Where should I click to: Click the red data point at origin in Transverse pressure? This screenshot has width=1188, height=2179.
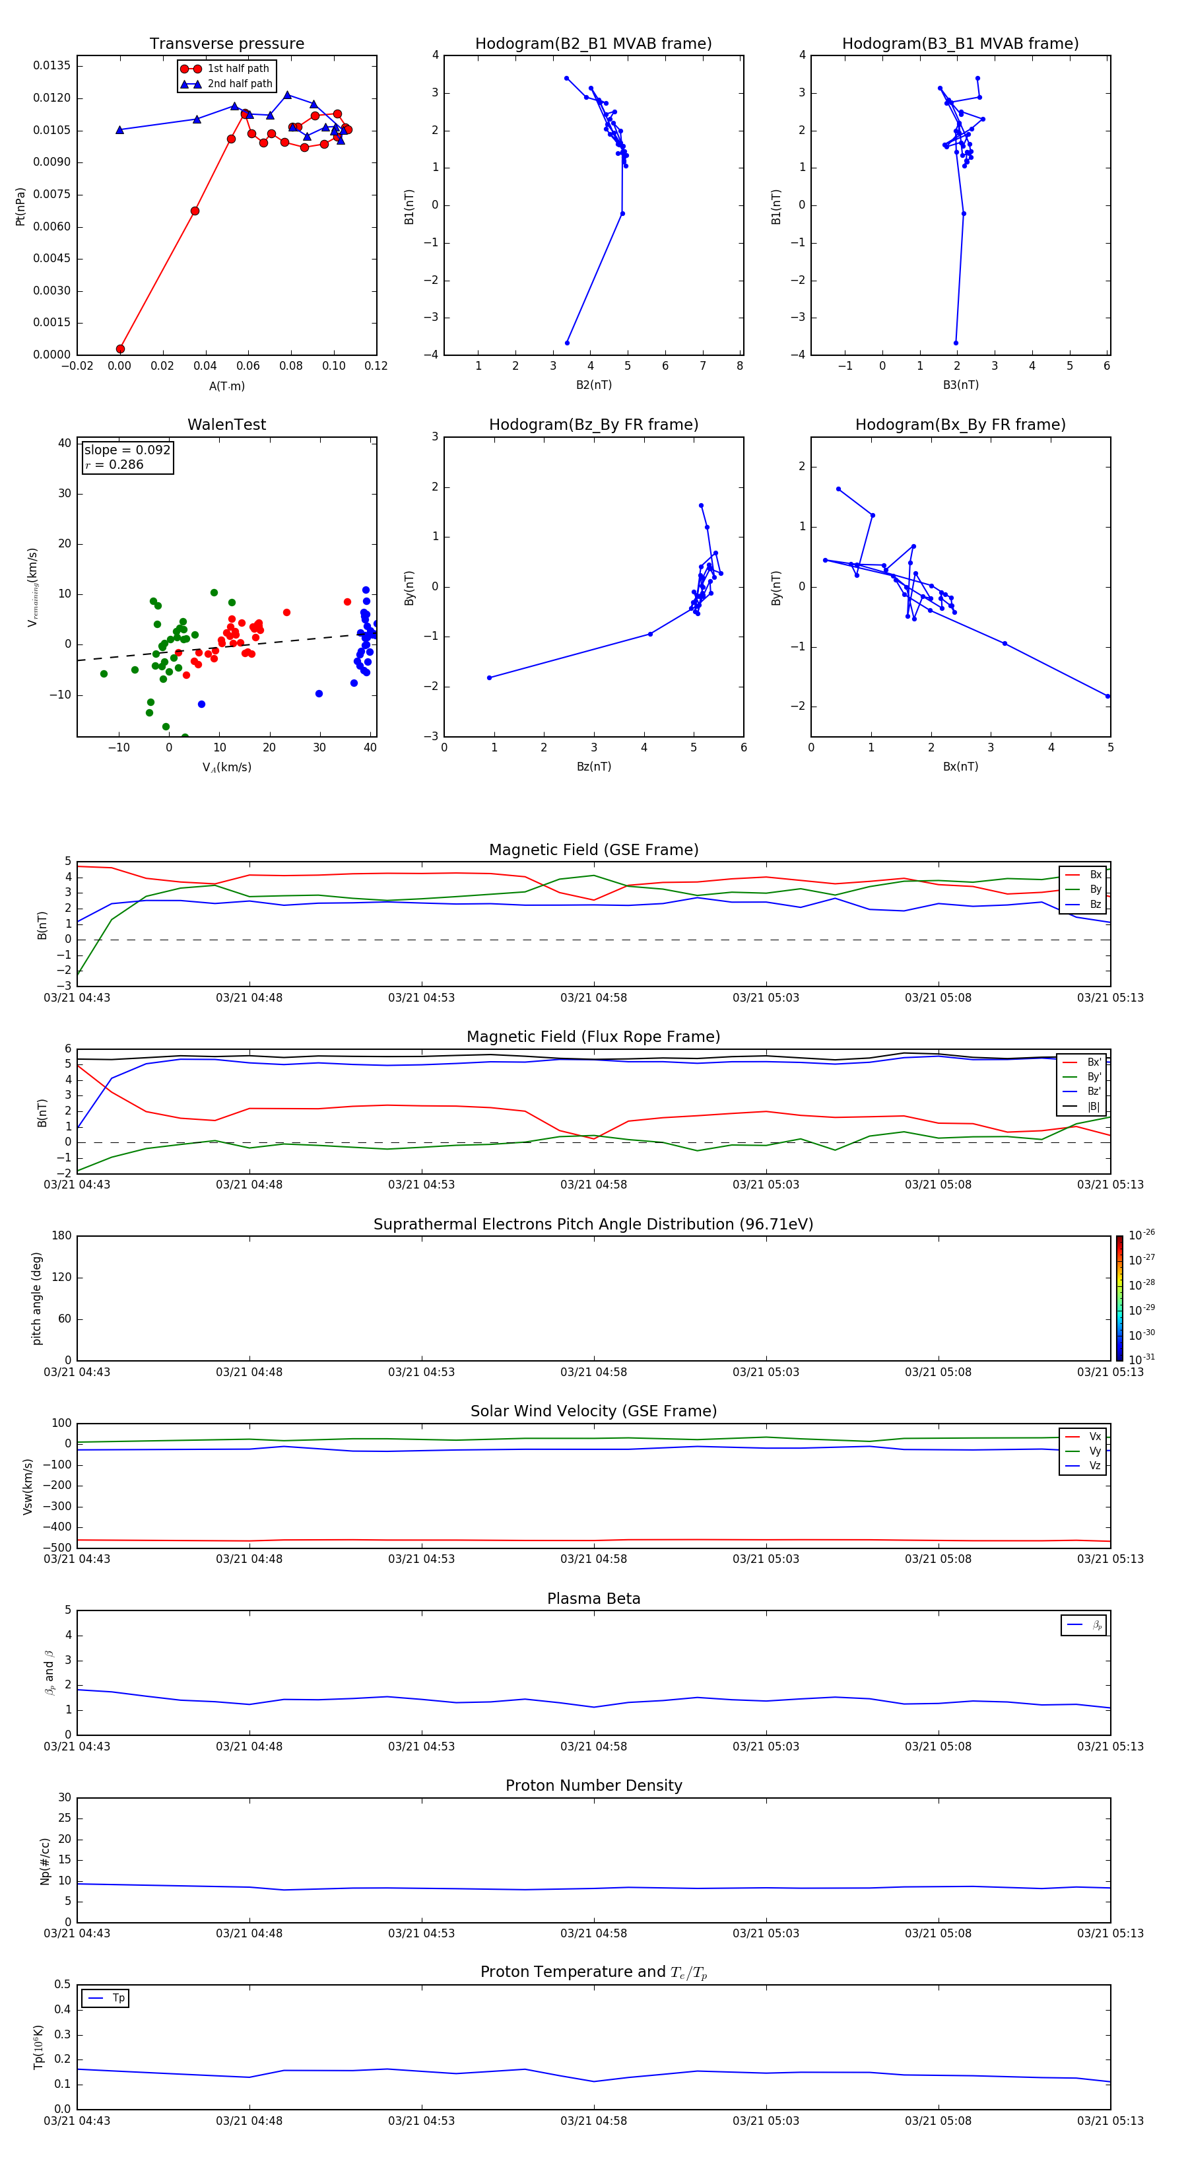pyautogui.click(x=120, y=349)
